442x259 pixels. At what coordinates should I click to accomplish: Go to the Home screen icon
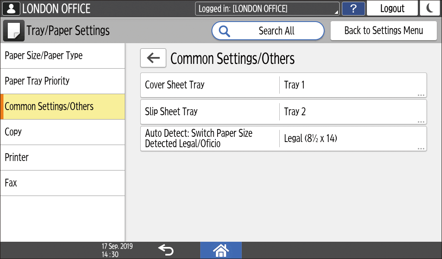point(221,250)
